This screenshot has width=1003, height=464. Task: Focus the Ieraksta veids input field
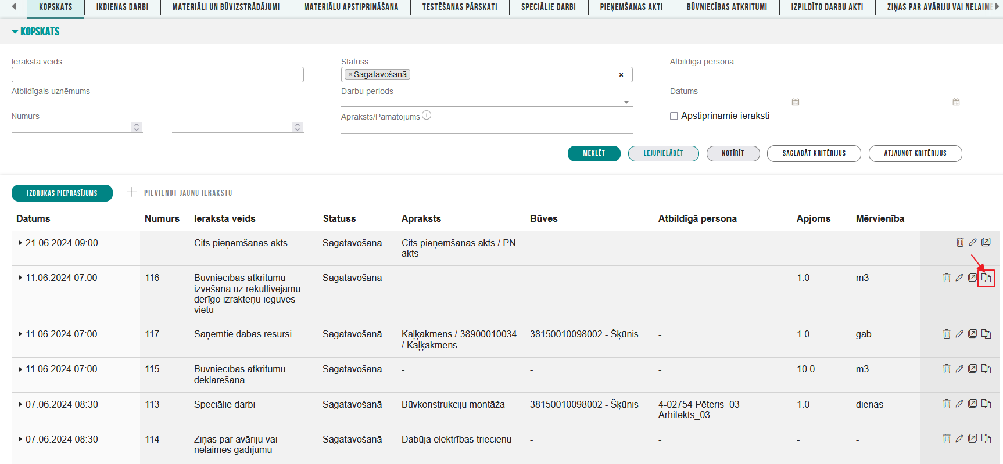pos(157,74)
